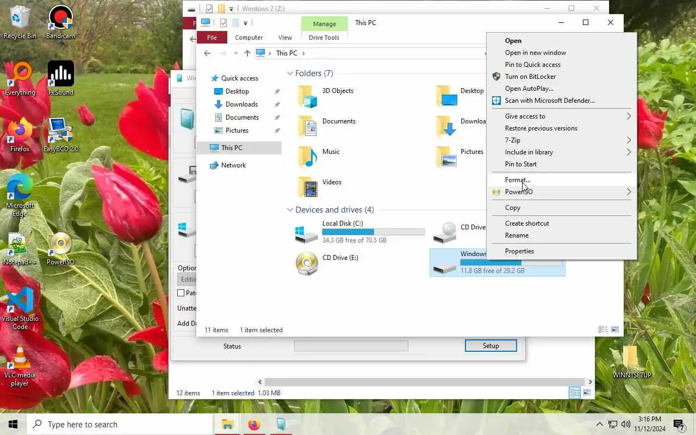The width and height of the screenshot is (696, 435).
Task: Click the WinNTSetup Status progress bar
Action: point(351,346)
